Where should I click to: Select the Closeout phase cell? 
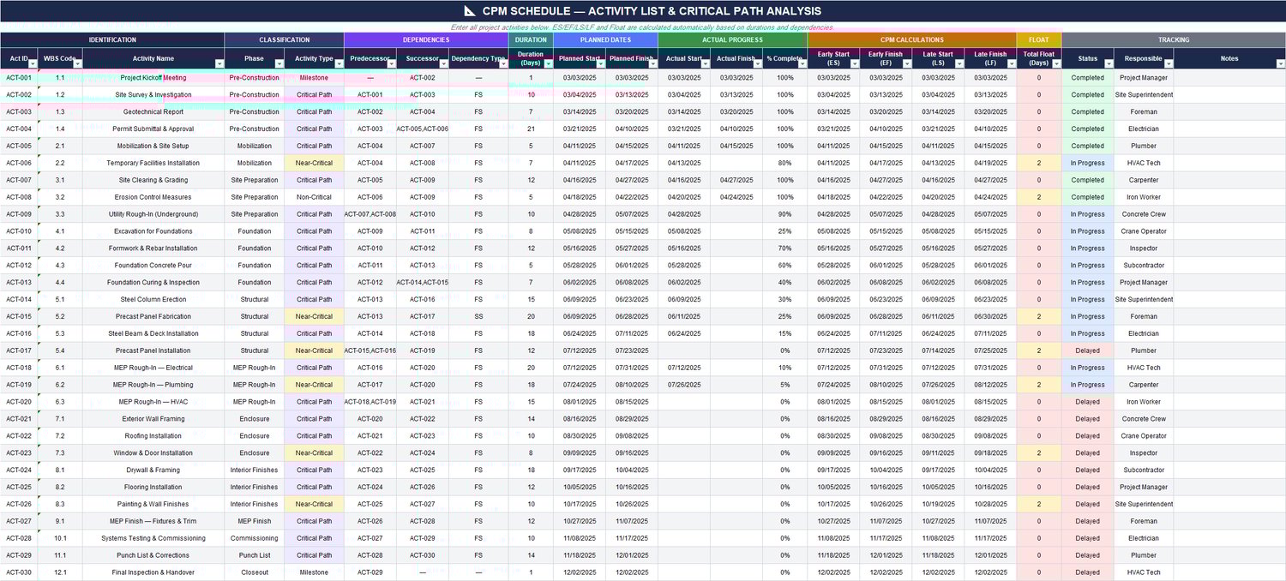(x=255, y=572)
